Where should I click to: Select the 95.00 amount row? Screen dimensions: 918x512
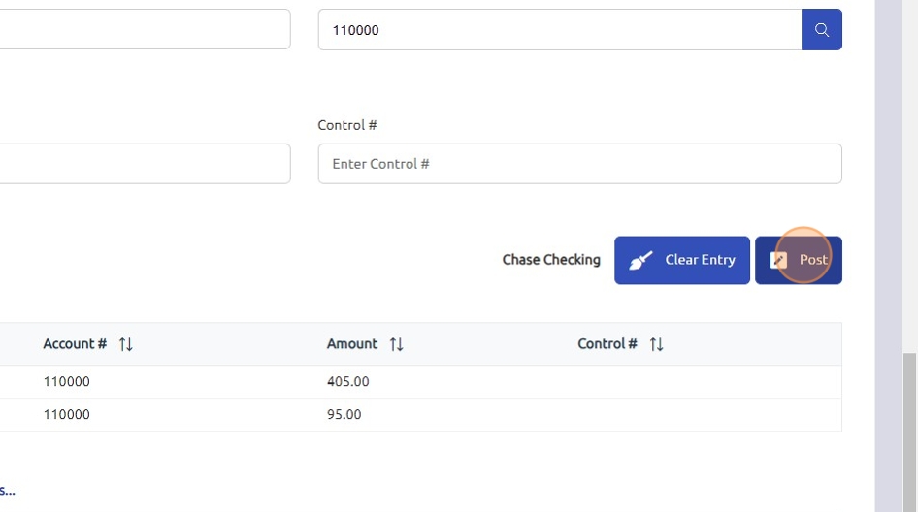pyautogui.click(x=344, y=415)
